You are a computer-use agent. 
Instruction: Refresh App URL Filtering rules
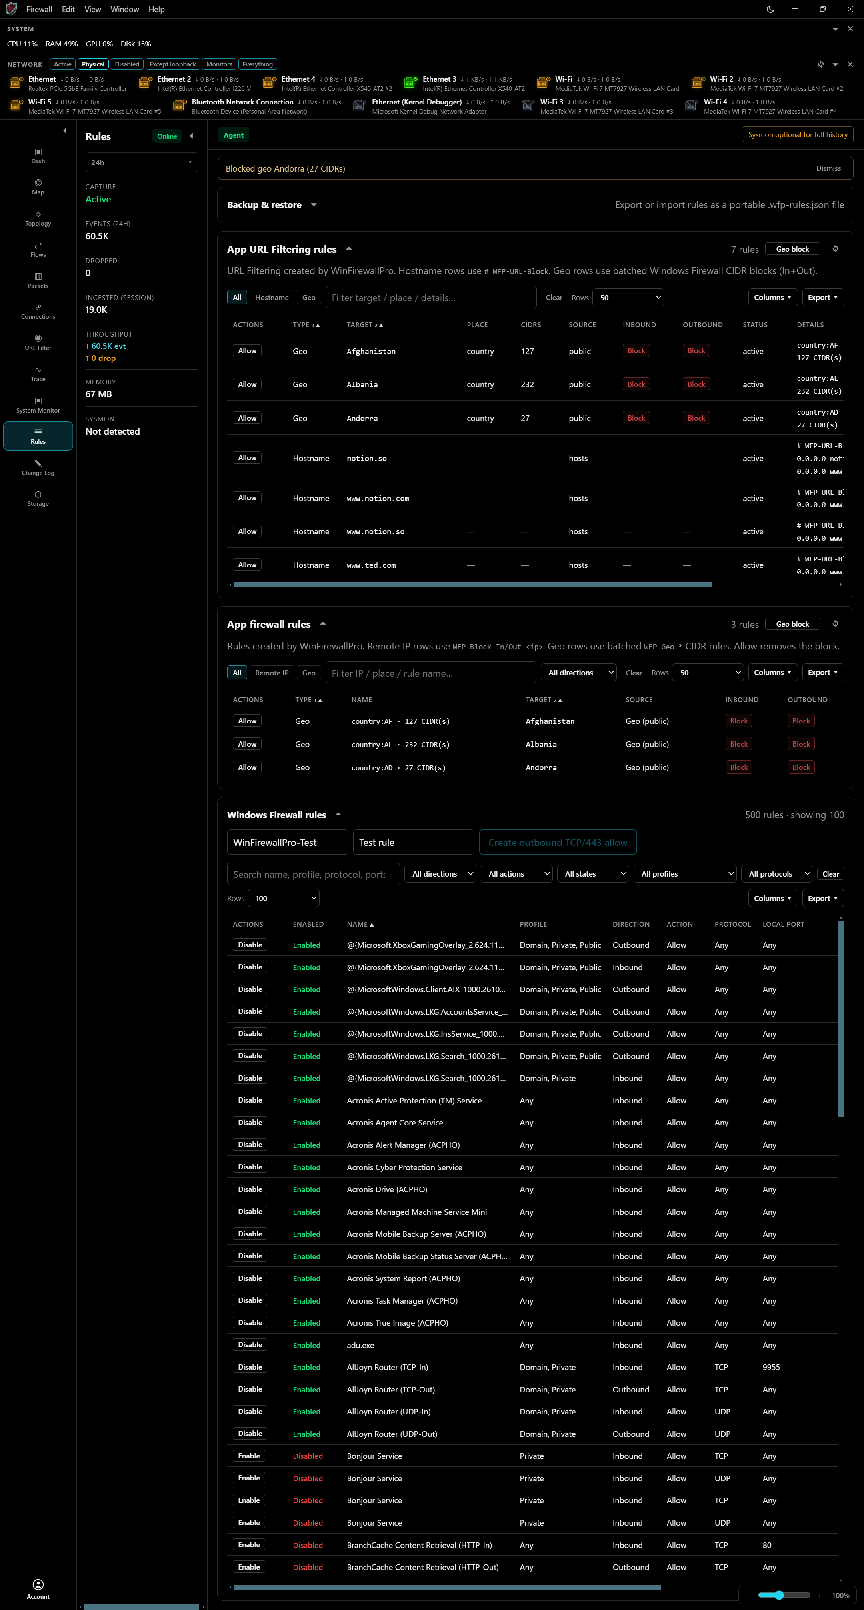point(835,249)
